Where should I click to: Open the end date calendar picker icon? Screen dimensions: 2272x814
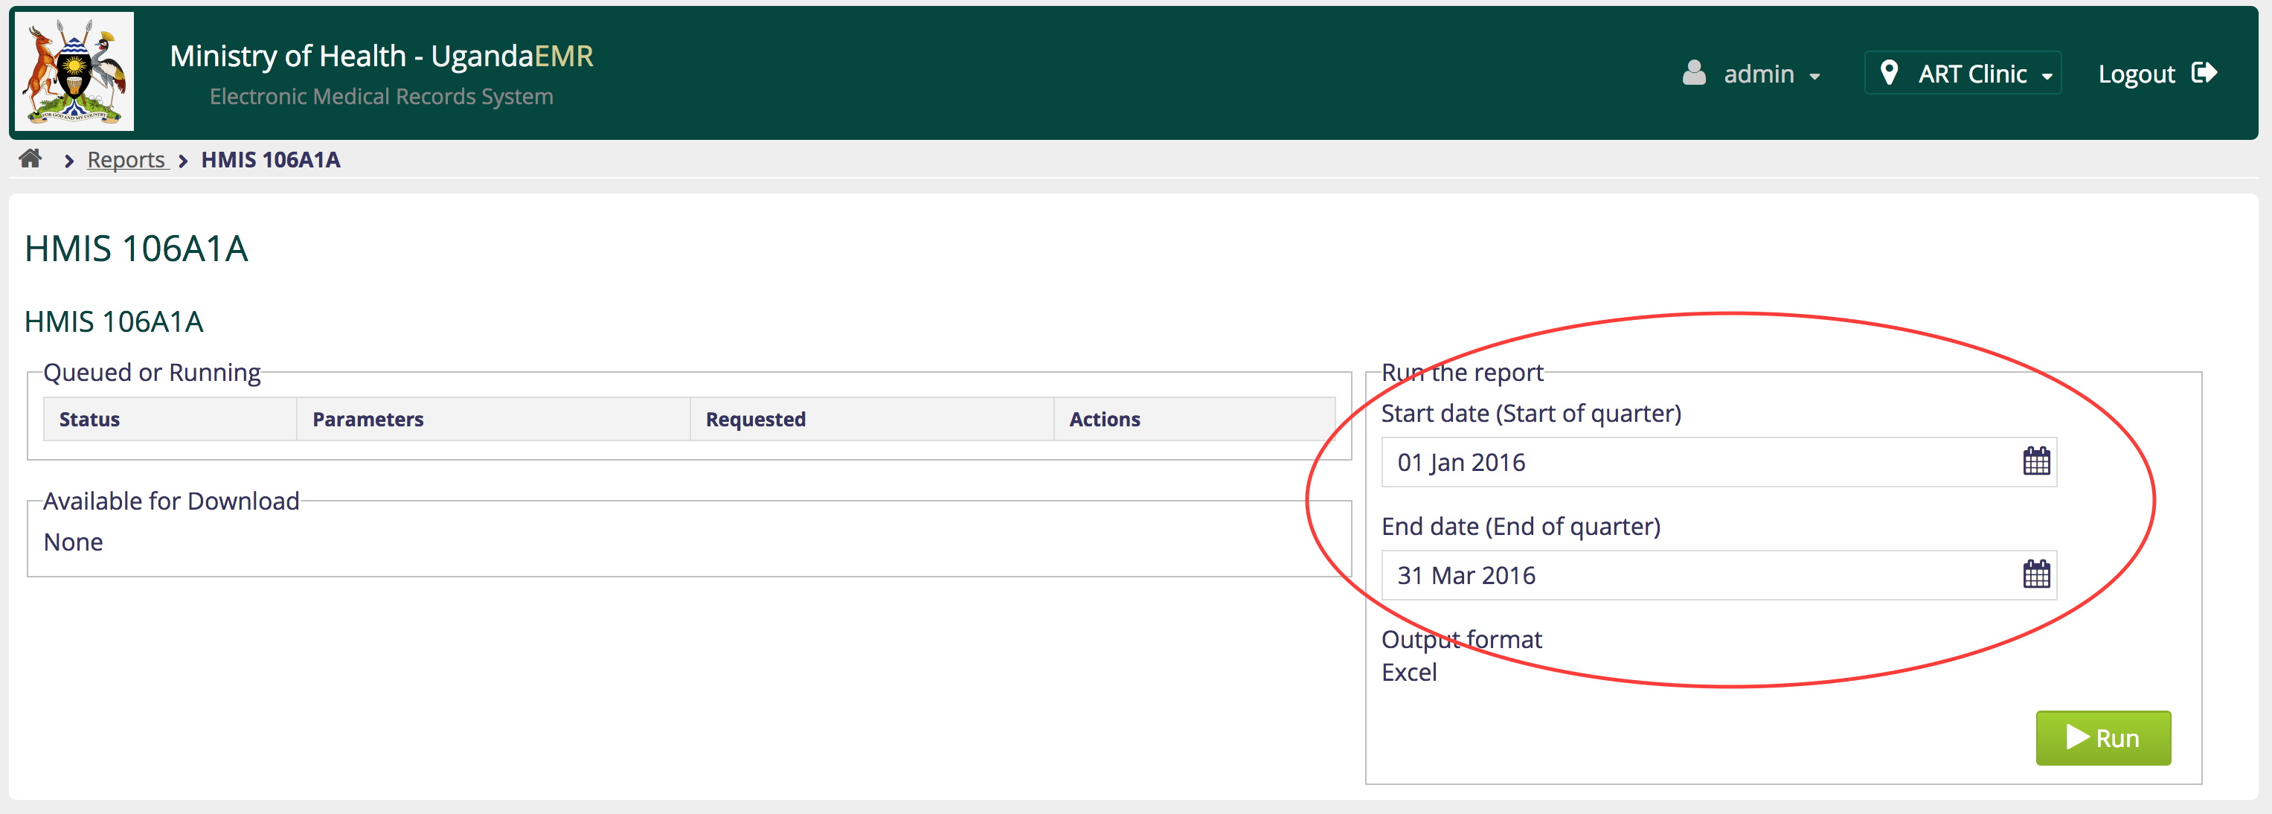click(x=2035, y=574)
